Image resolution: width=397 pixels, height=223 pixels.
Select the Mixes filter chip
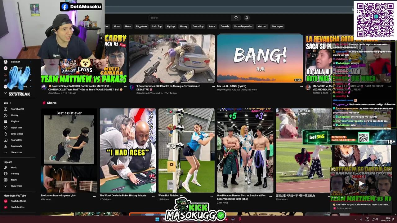pyautogui.click(x=117, y=26)
